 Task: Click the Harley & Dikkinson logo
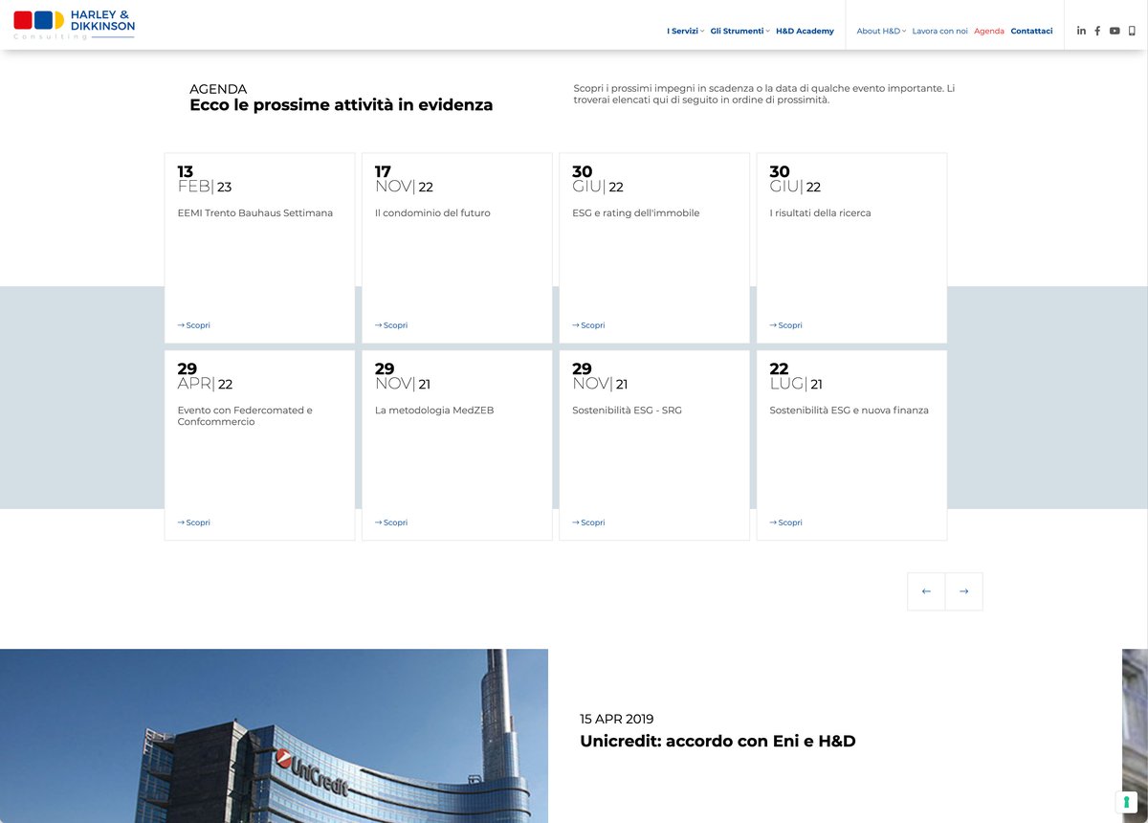pyautogui.click(x=75, y=24)
